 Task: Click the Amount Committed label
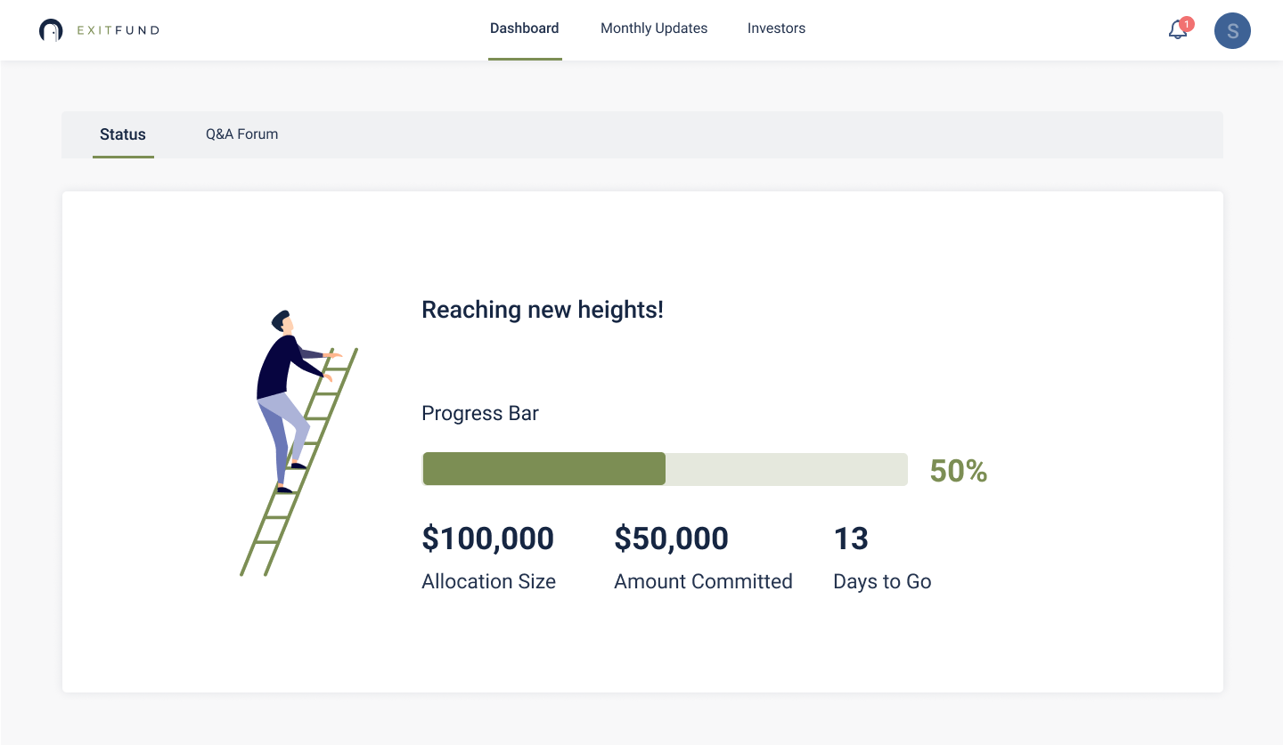click(x=703, y=581)
